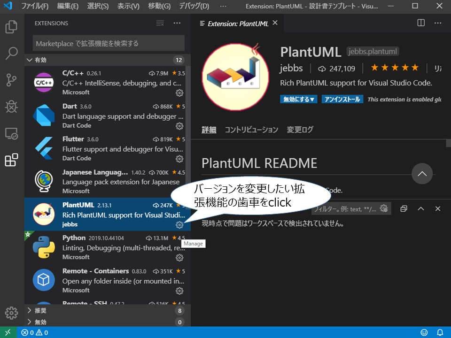Open the ファイル(F) menu

[x=35, y=6]
